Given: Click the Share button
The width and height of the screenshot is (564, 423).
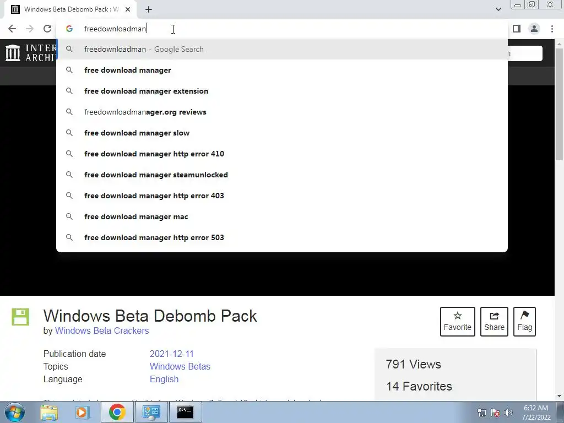Looking at the screenshot, I should point(494,322).
